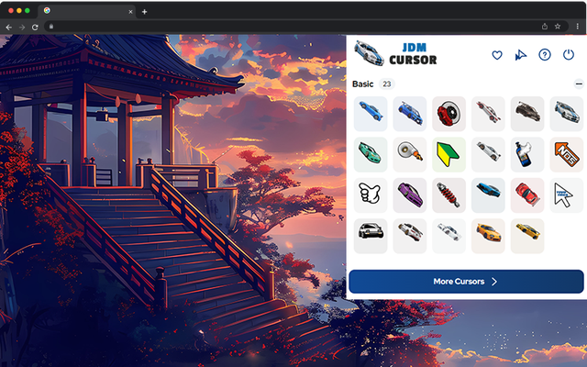
Task: Choose the blue nitrous bottle cursor
Action: (527, 155)
